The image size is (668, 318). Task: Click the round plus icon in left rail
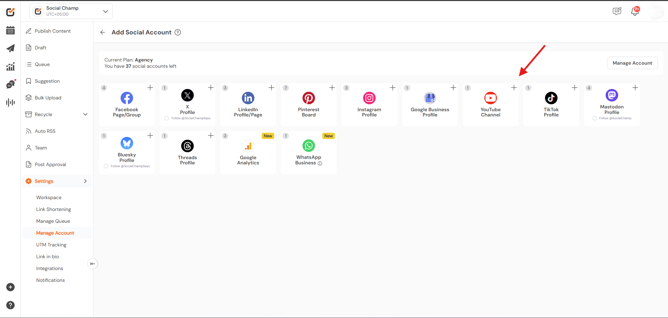(x=10, y=287)
